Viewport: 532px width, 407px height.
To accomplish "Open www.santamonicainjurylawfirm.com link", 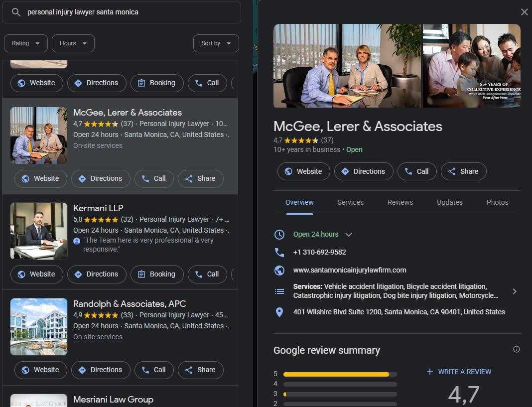I will pos(350,271).
